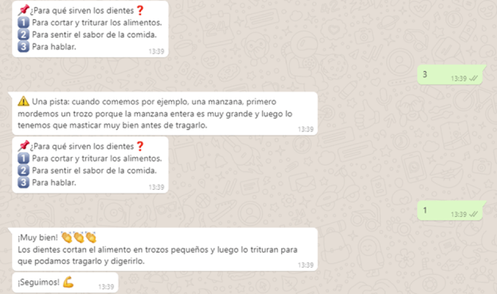The width and height of the screenshot is (497, 294).
Task: Click the red pushpin emoji in first question
Action: [23, 10]
